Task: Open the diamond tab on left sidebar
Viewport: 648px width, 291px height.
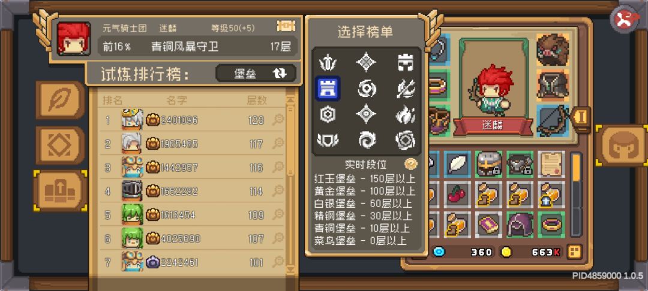Action: click(x=61, y=145)
